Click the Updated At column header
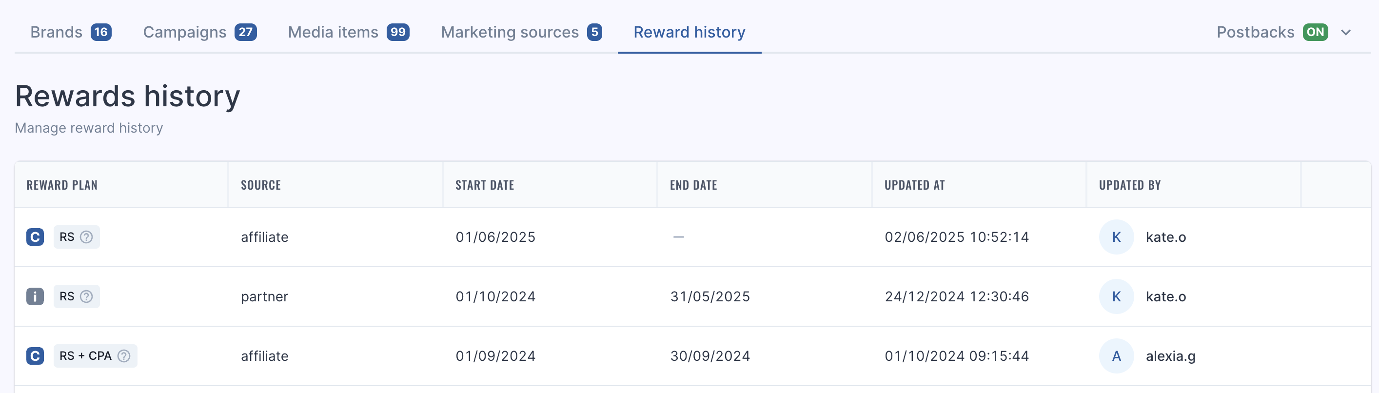The image size is (1379, 393). click(x=914, y=185)
